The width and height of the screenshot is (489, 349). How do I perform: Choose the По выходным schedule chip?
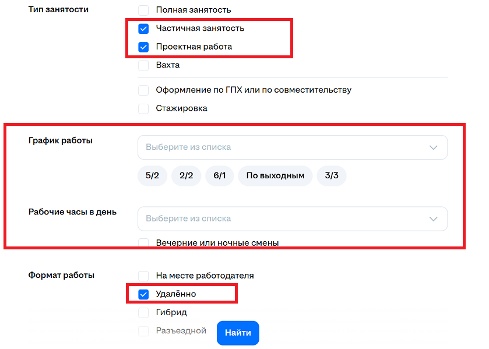[275, 176]
